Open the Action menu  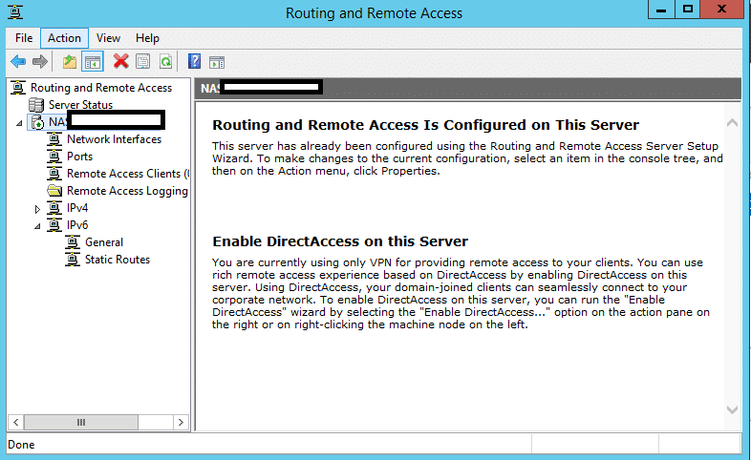64,38
